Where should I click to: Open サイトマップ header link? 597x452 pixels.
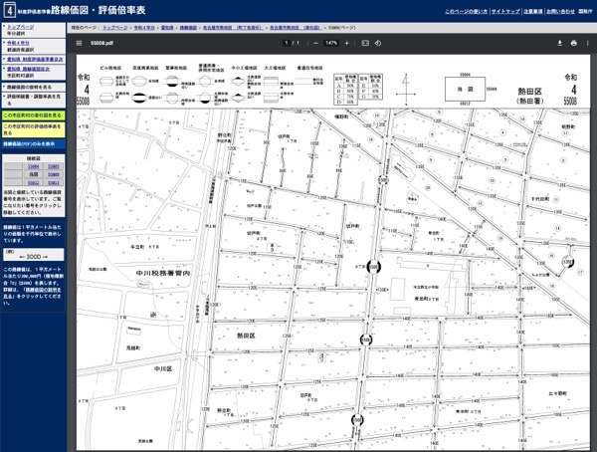[505, 11]
